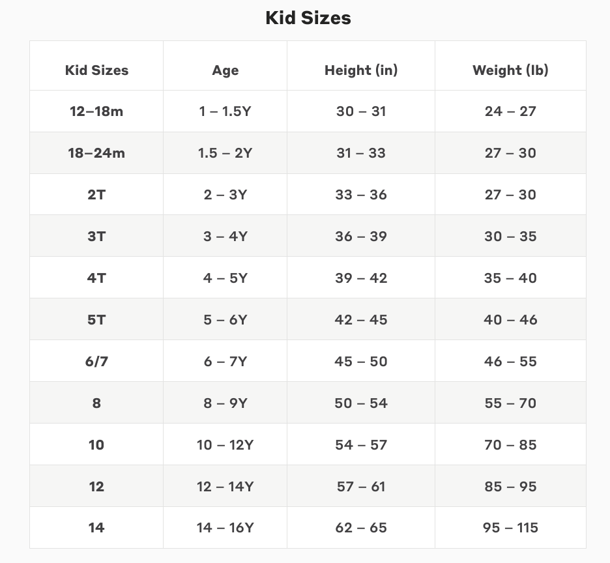Select the 3T size cell
The width and height of the screenshot is (610, 563).
(x=96, y=237)
